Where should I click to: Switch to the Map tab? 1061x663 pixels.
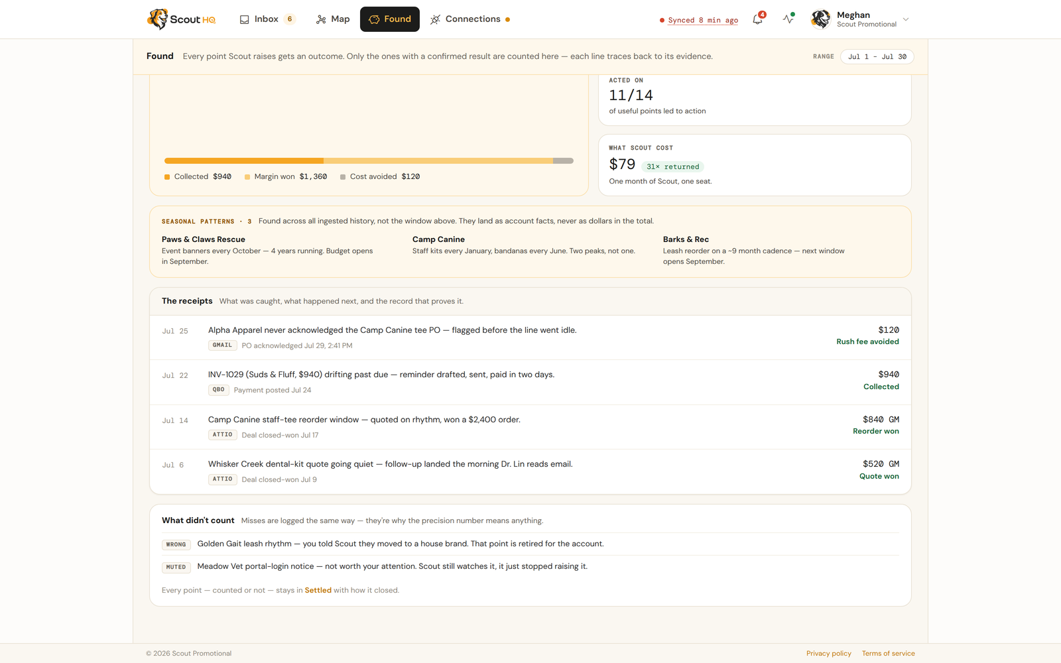pyautogui.click(x=333, y=19)
